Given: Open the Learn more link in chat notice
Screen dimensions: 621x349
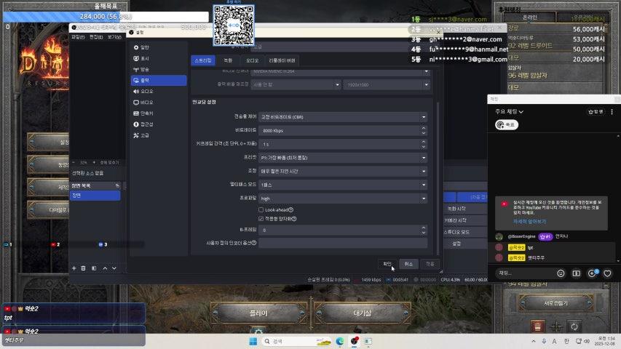Looking at the screenshot, I should [529, 222].
